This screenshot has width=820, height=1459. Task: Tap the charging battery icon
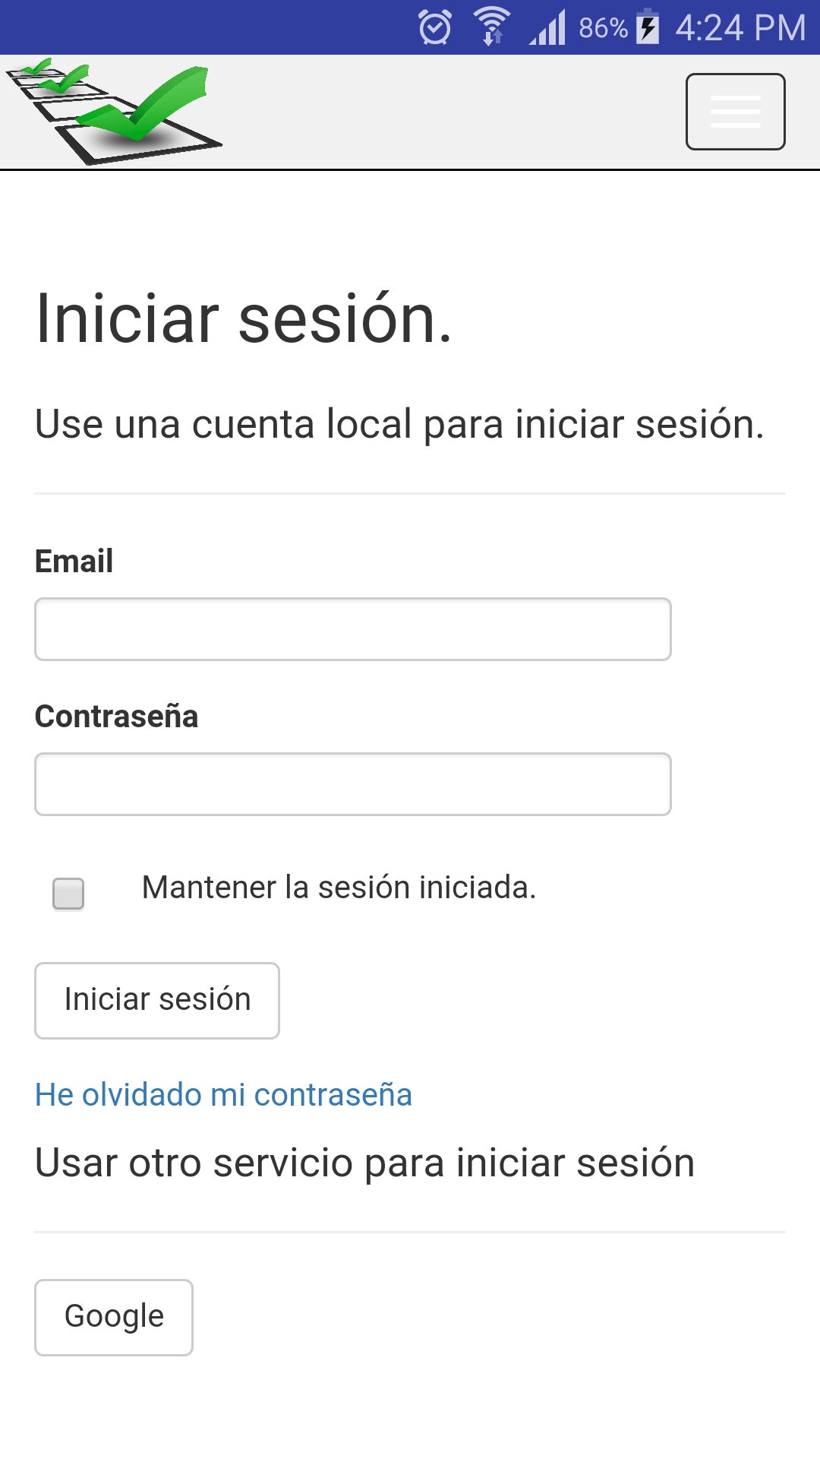647,27
